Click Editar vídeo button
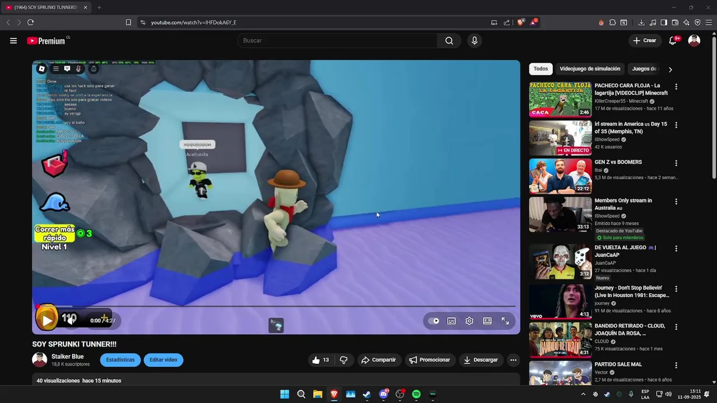This screenshot has height=403, width=717. 164,360
